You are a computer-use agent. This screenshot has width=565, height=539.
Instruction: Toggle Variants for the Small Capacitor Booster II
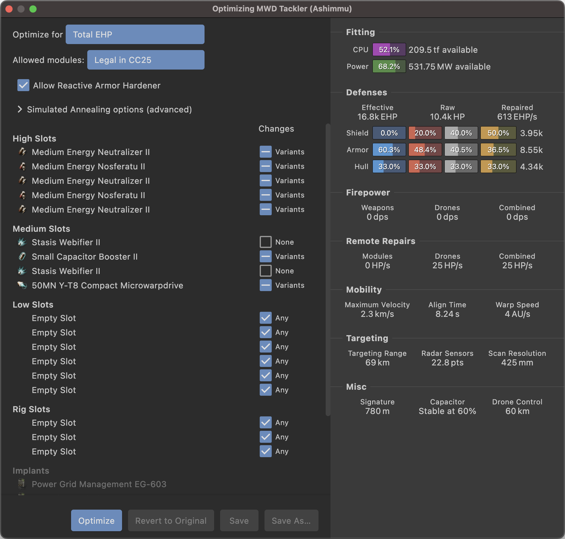[x=265, y=256]
